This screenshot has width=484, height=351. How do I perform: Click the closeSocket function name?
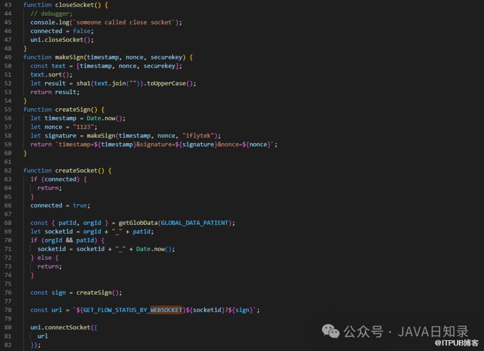(76, 5)
